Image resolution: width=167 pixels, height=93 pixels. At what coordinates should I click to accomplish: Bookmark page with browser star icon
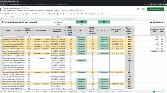(148, 5)
